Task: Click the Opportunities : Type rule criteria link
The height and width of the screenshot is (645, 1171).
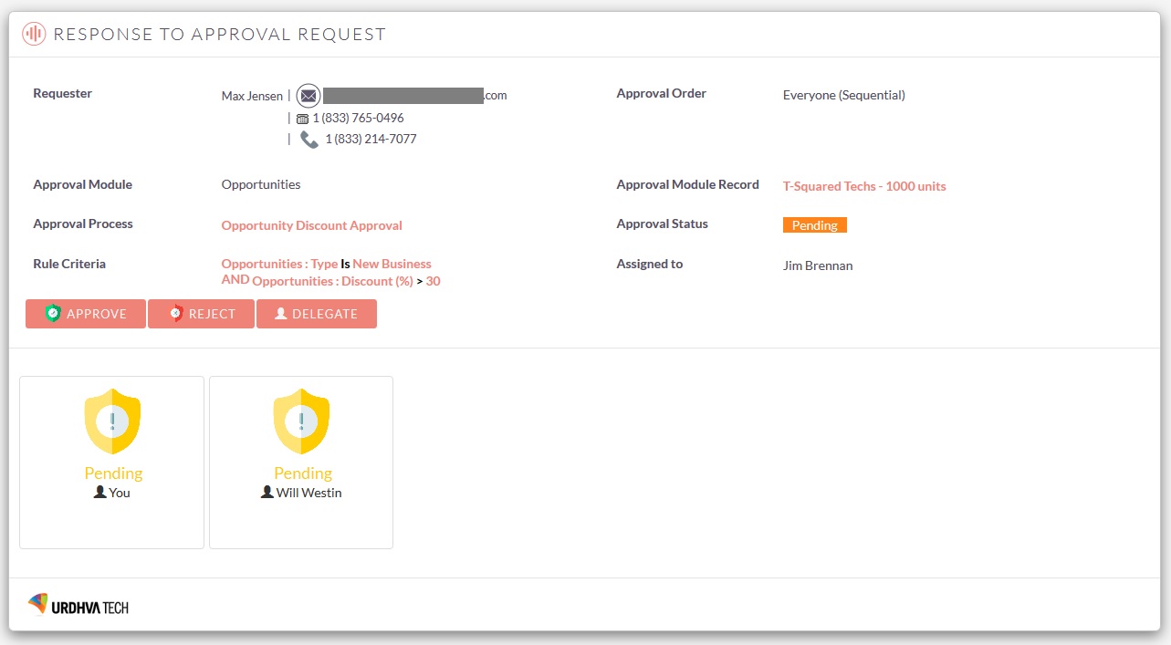Action: coord(279,264)
